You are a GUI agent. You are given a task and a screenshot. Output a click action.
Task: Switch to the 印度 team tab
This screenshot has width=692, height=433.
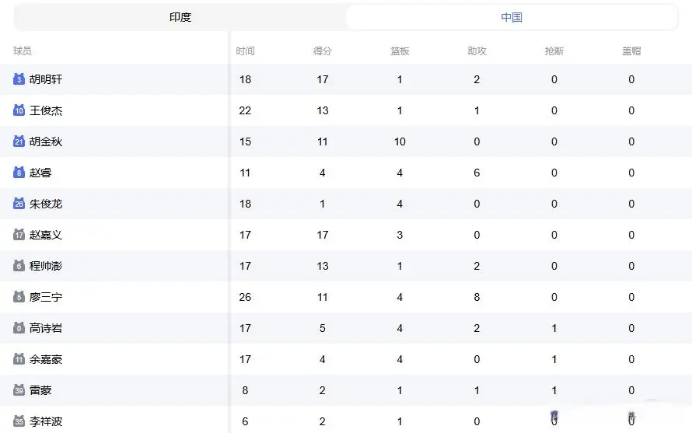(180, 17)
